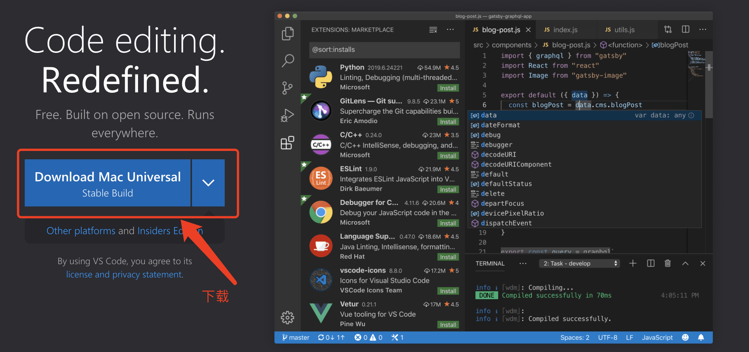The height and width of the screenshot is (352, 749).
Task: Open the editor more actions ellipsis
Action: [703, 29]
